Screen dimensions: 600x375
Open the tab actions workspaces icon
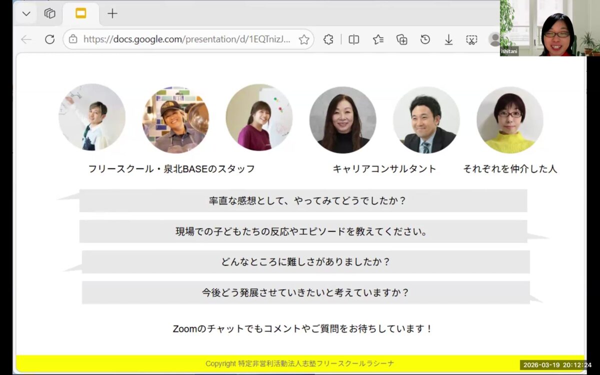[x=49, y=13]
